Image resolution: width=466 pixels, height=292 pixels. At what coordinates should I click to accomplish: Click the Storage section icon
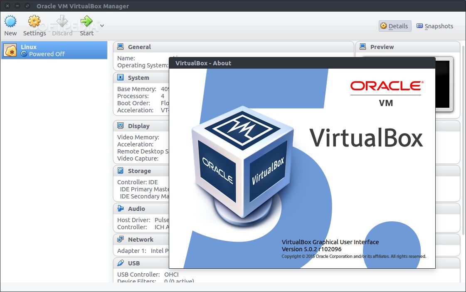click(120, 171)
